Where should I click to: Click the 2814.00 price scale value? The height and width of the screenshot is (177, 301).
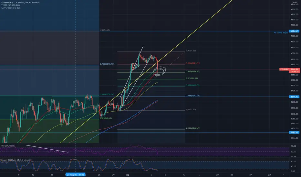pyautogui.click(x=294, y=138)
